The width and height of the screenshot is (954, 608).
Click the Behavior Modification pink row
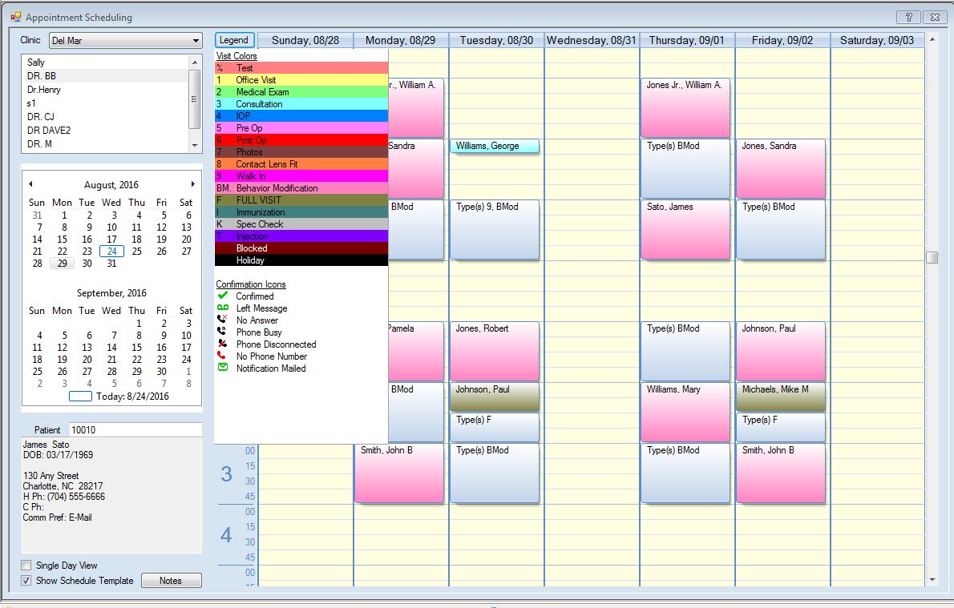[301, 188]
